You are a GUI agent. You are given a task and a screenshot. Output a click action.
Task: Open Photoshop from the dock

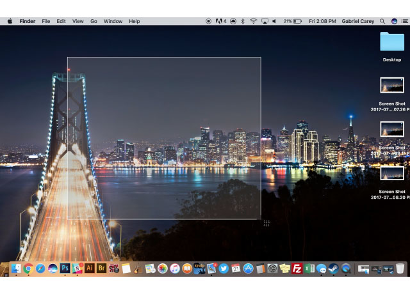[65, 268]
